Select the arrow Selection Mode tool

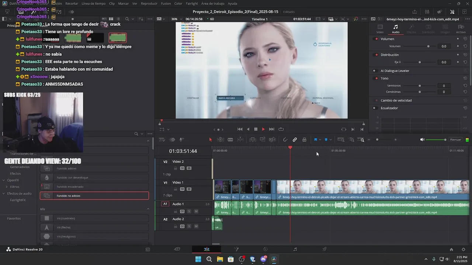click(211, 139)
